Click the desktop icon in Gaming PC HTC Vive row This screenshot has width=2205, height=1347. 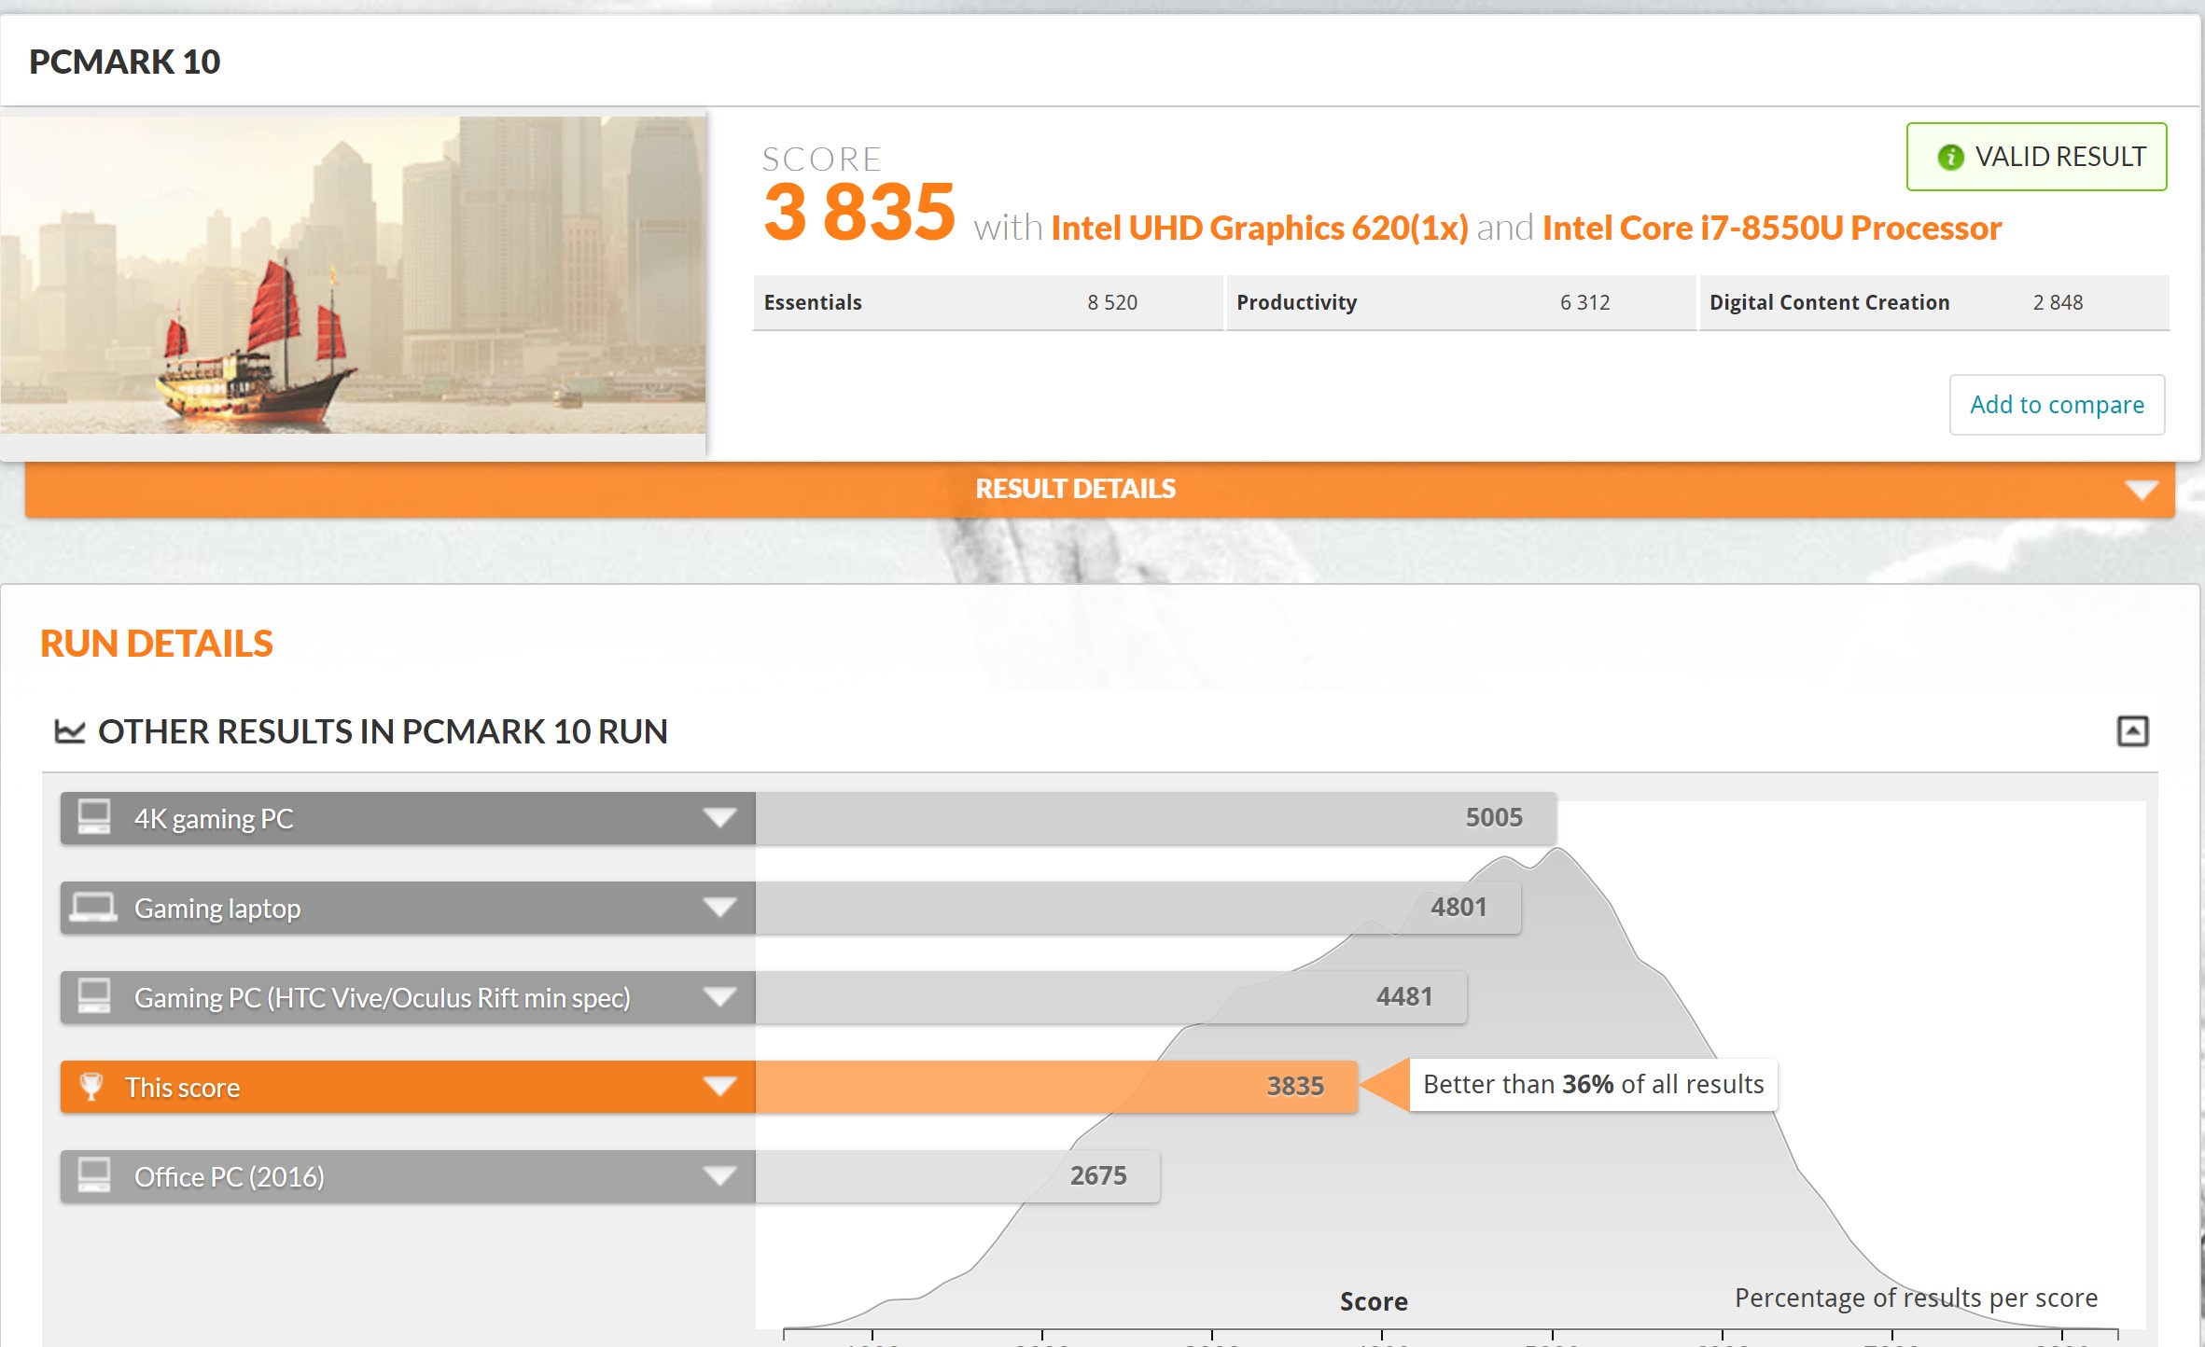94,996
